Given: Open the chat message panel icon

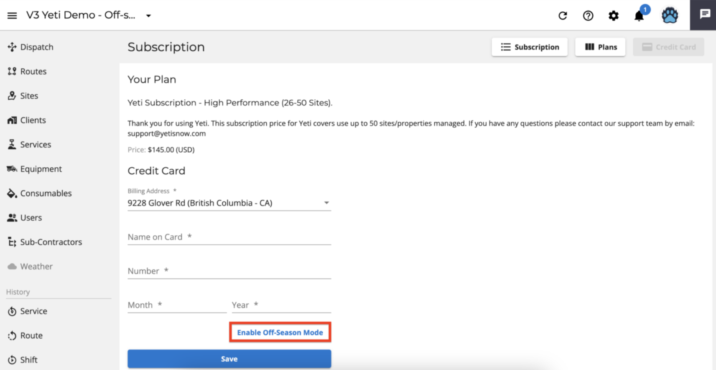Looking at the screenshot, I should click(705, 14).
